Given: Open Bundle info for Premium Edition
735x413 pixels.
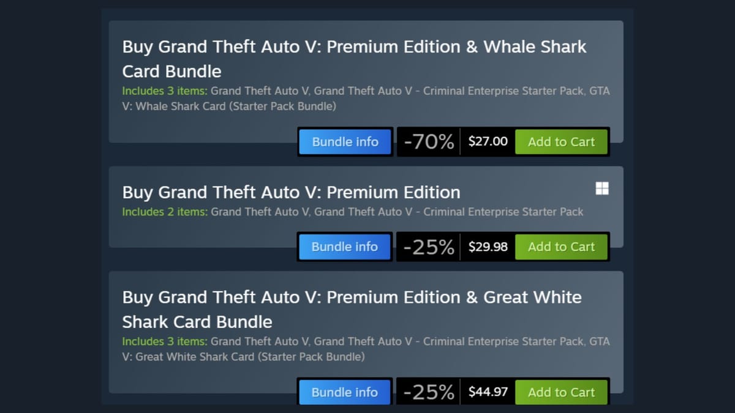Looking at the screenshot, I should click(344, 247).
